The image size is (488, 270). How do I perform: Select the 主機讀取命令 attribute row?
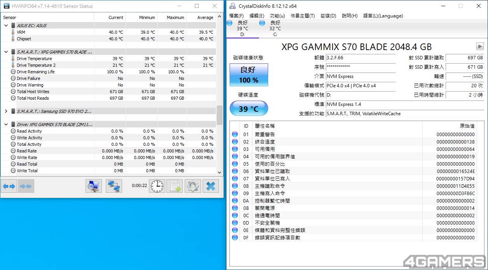[x=353, y=186]
